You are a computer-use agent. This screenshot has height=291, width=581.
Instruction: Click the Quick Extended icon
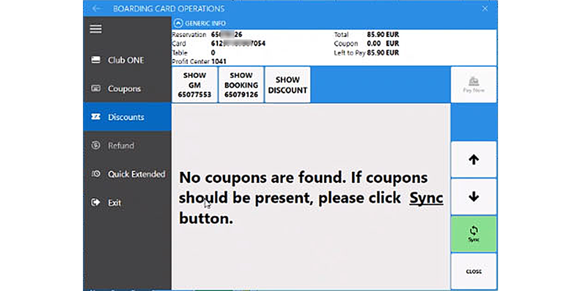(x=96, y=174)
